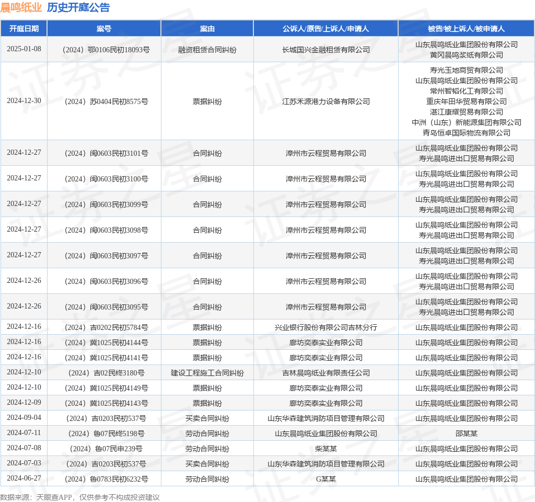Click case number 闽0603民初3096号
The image size is (535, 502).
pyautogui.click(x=106, y=281)
